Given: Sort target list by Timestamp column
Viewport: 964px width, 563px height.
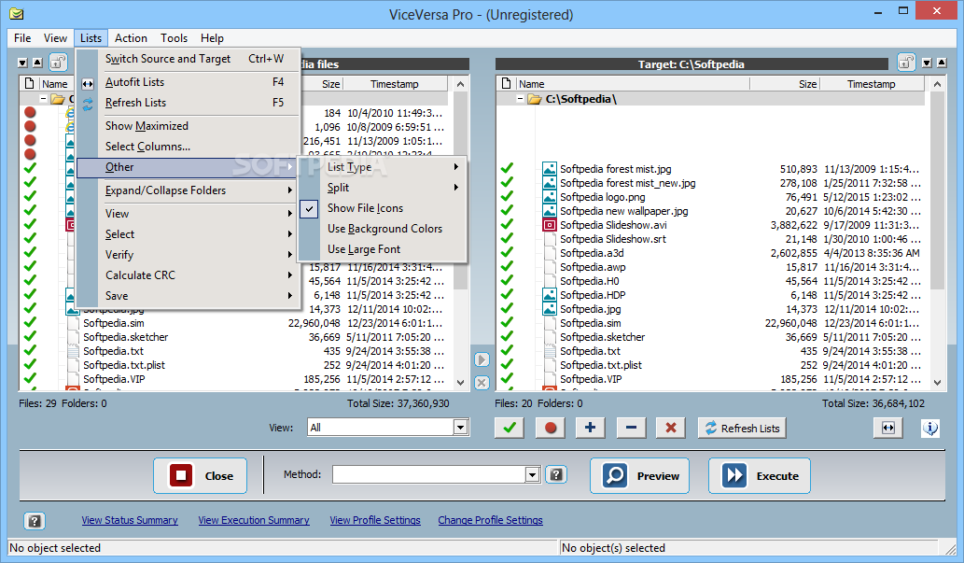Looking at the screenshot, I should [x=872, y=84].
